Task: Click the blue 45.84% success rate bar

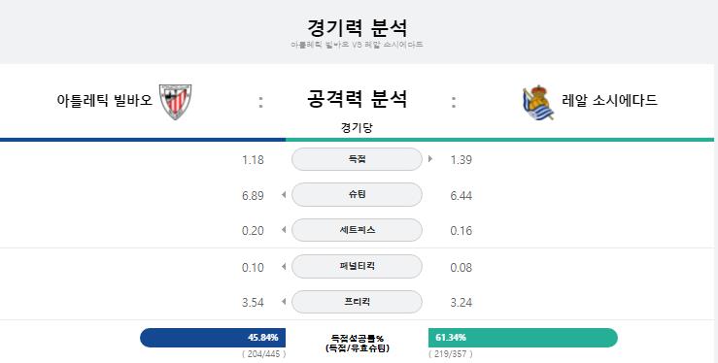Action: [x=213, y=338]
